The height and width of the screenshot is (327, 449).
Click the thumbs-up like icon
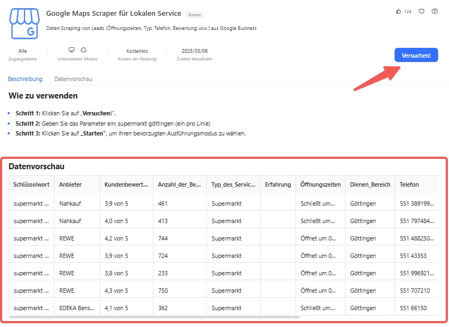[398, 11]
